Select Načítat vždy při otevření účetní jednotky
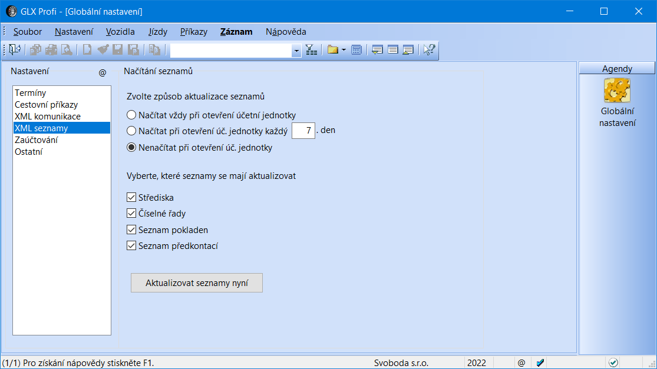Viewport: 657px width, 369px height. (x=131, y=115)
